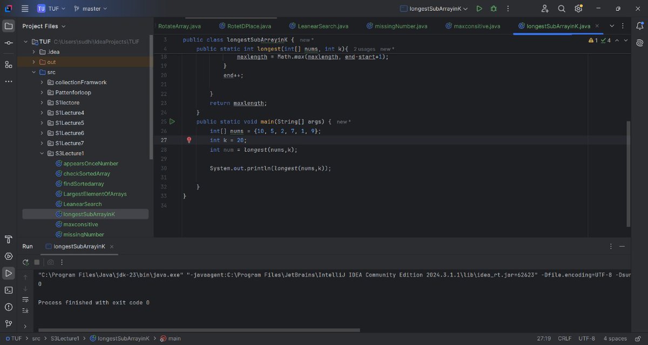Open the run configuration dropdown

(x=434, y=9)
